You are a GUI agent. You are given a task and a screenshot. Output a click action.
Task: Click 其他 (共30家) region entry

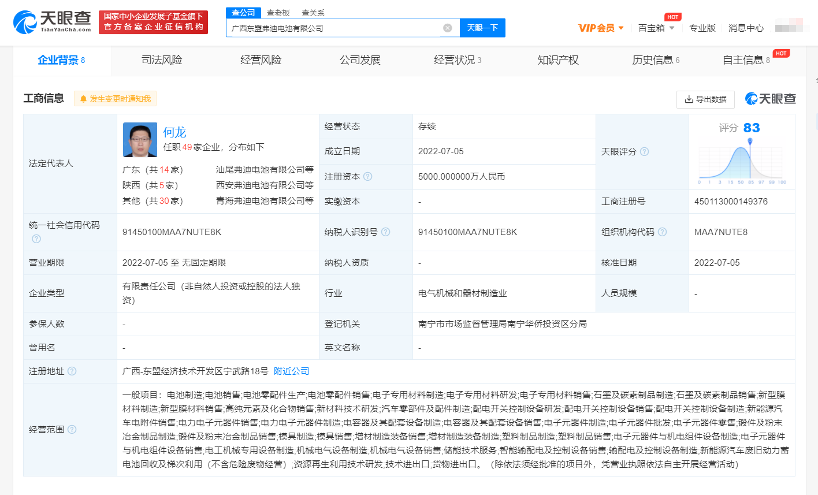(153, 201)
